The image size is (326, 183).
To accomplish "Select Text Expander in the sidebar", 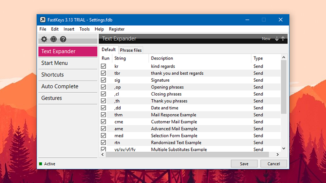I will (x=68, y=52).
